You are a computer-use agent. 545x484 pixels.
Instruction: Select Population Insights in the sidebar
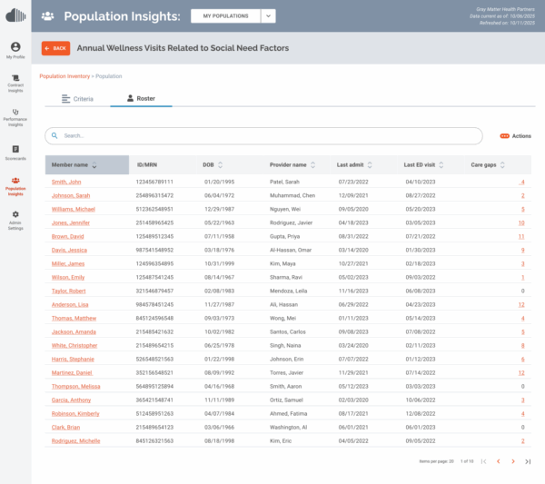click(x=15, y=186)
